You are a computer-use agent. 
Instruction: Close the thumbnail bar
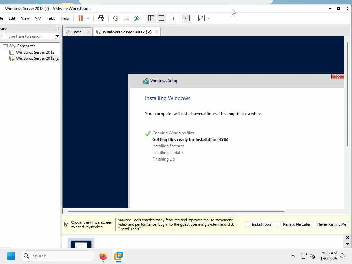347,238
